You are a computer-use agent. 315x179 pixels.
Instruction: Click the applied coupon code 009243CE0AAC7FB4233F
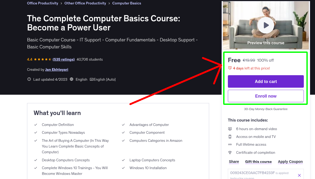(252, 173)
